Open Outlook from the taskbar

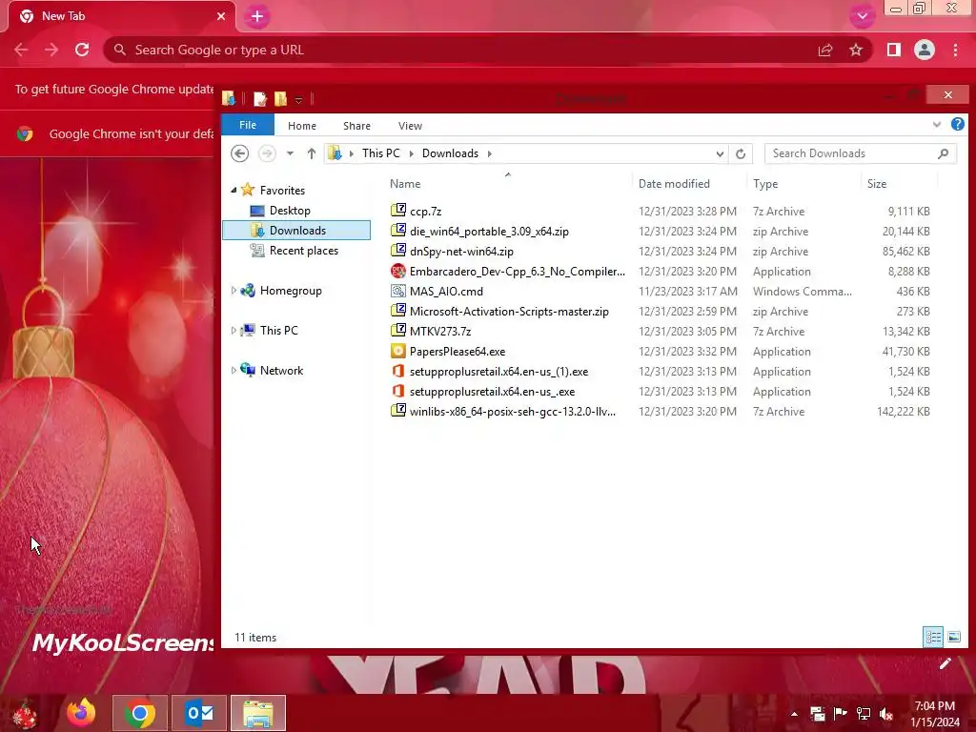click(199, 713)
